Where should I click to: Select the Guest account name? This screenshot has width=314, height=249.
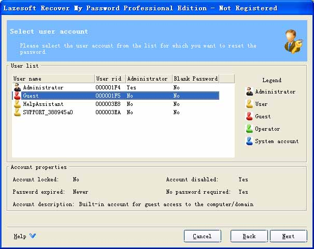tap(31, 96)
